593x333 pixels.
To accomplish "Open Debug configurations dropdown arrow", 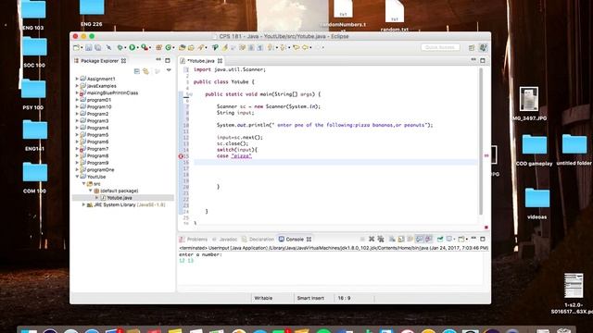I will click(125, 48).
